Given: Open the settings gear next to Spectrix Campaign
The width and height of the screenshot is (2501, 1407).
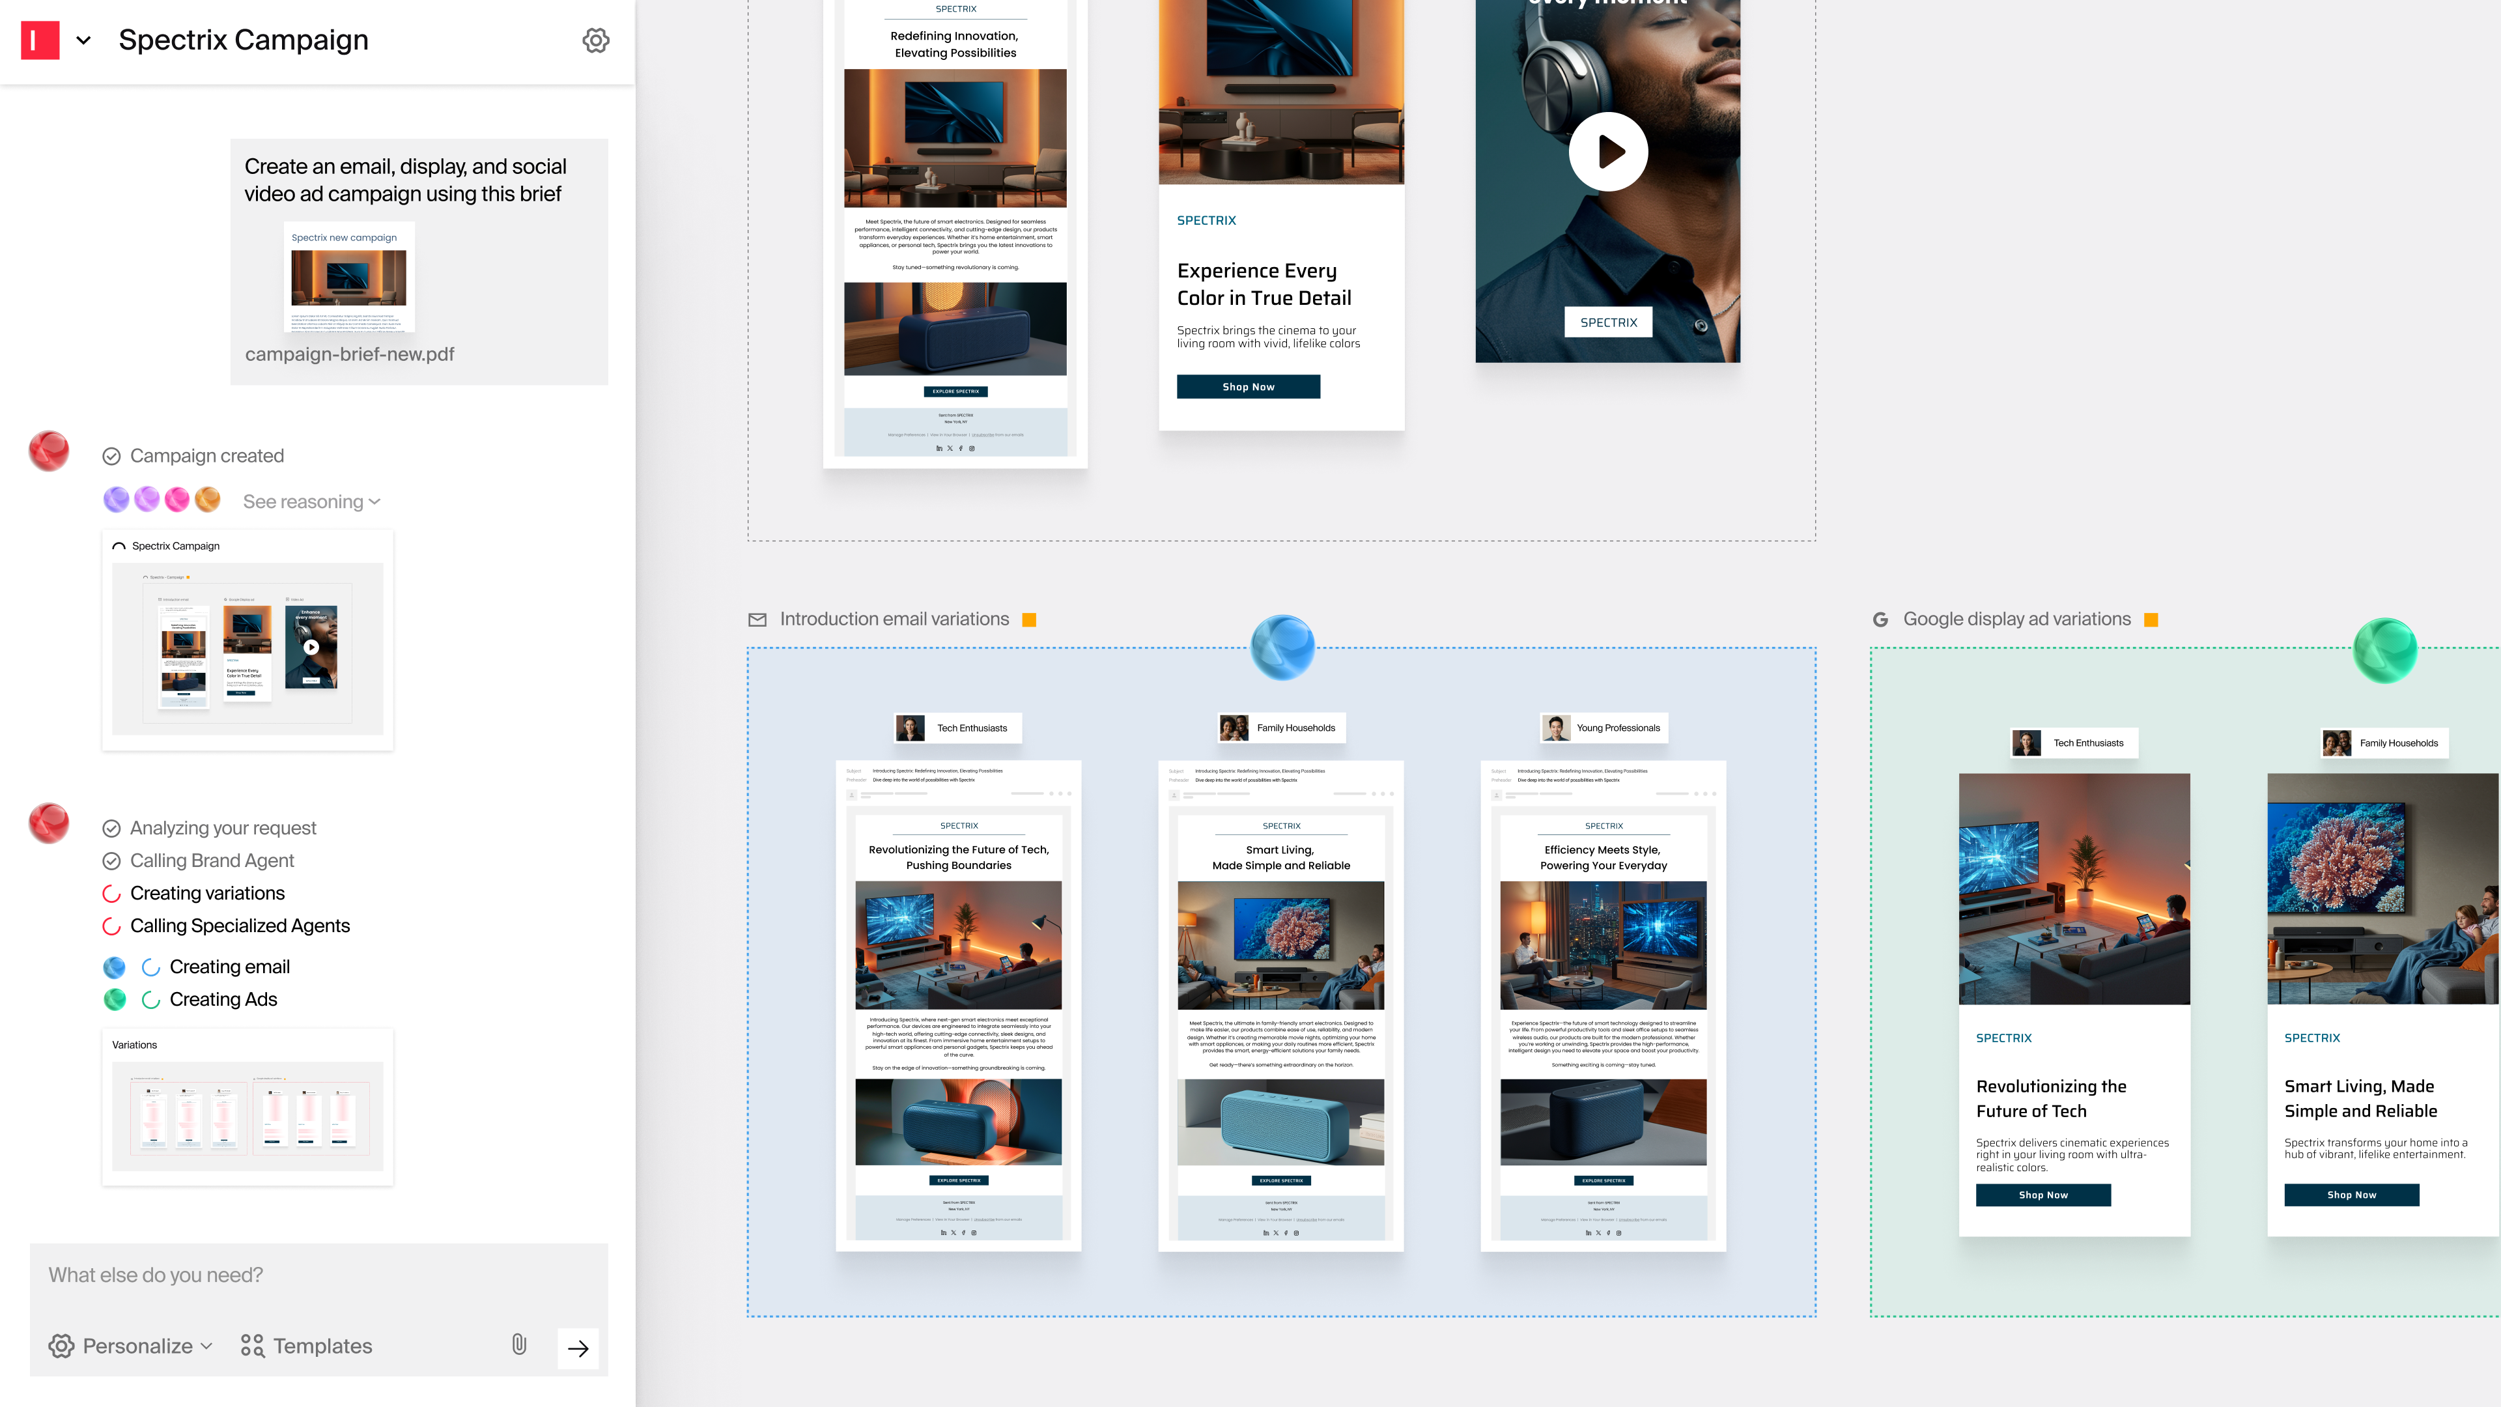Looking at the screenshot, I should pos(595,40).
